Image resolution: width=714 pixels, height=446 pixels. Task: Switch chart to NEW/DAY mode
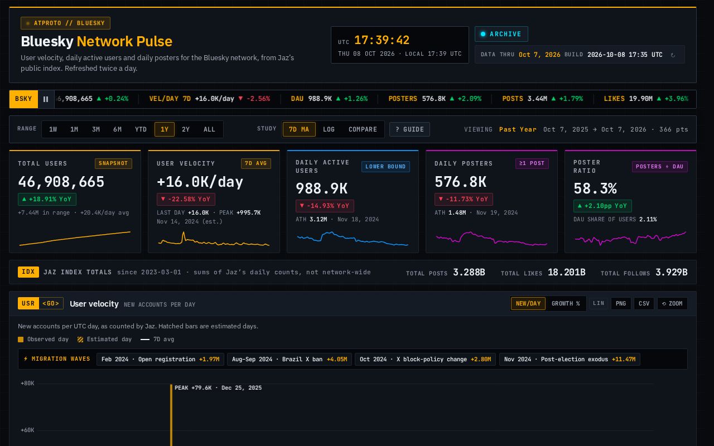coord(528,303)
